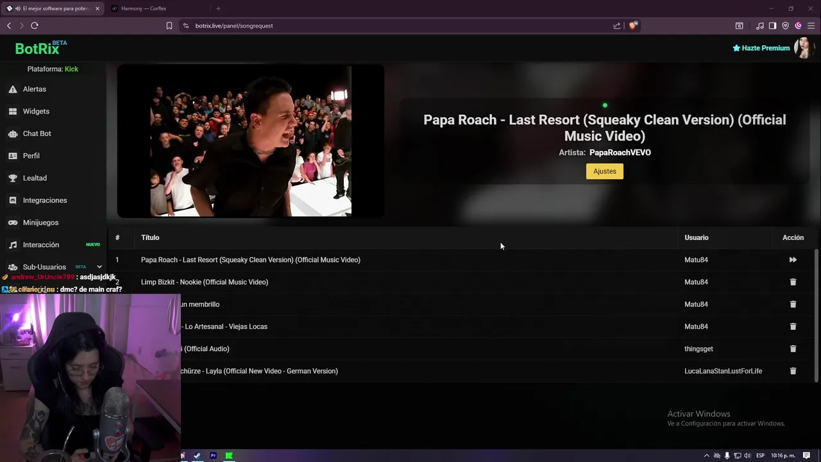
Task: Delete thingsget's requested song
Action: point(793,349)
